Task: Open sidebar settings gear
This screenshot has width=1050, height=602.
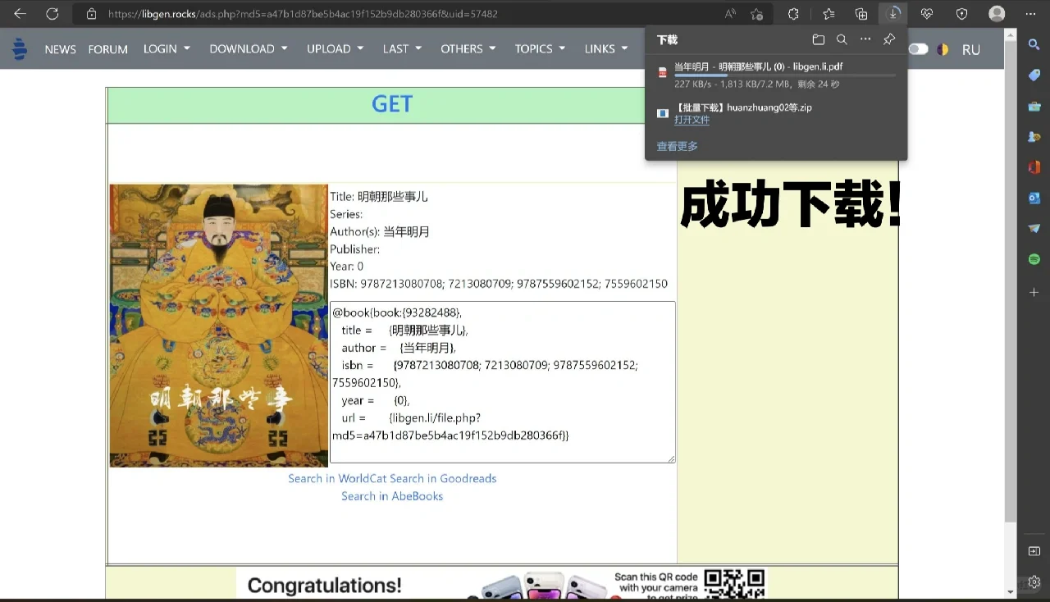Action: [1034, 581]
